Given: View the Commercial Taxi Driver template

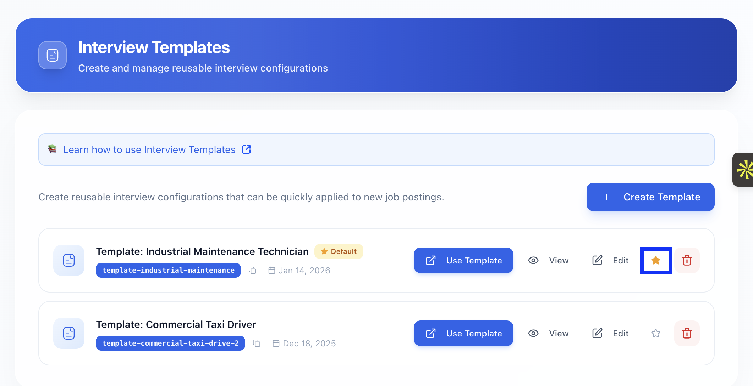Looking at the screenshot, I should [549, 333].
